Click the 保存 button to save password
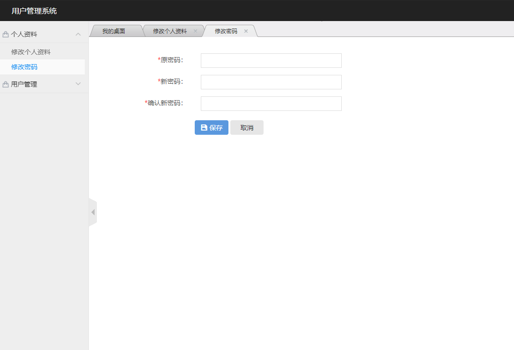This screenshot has height=350, width=514. [211, 127]
